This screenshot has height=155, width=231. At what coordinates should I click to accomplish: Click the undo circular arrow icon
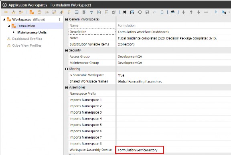[x=140, y=12]
